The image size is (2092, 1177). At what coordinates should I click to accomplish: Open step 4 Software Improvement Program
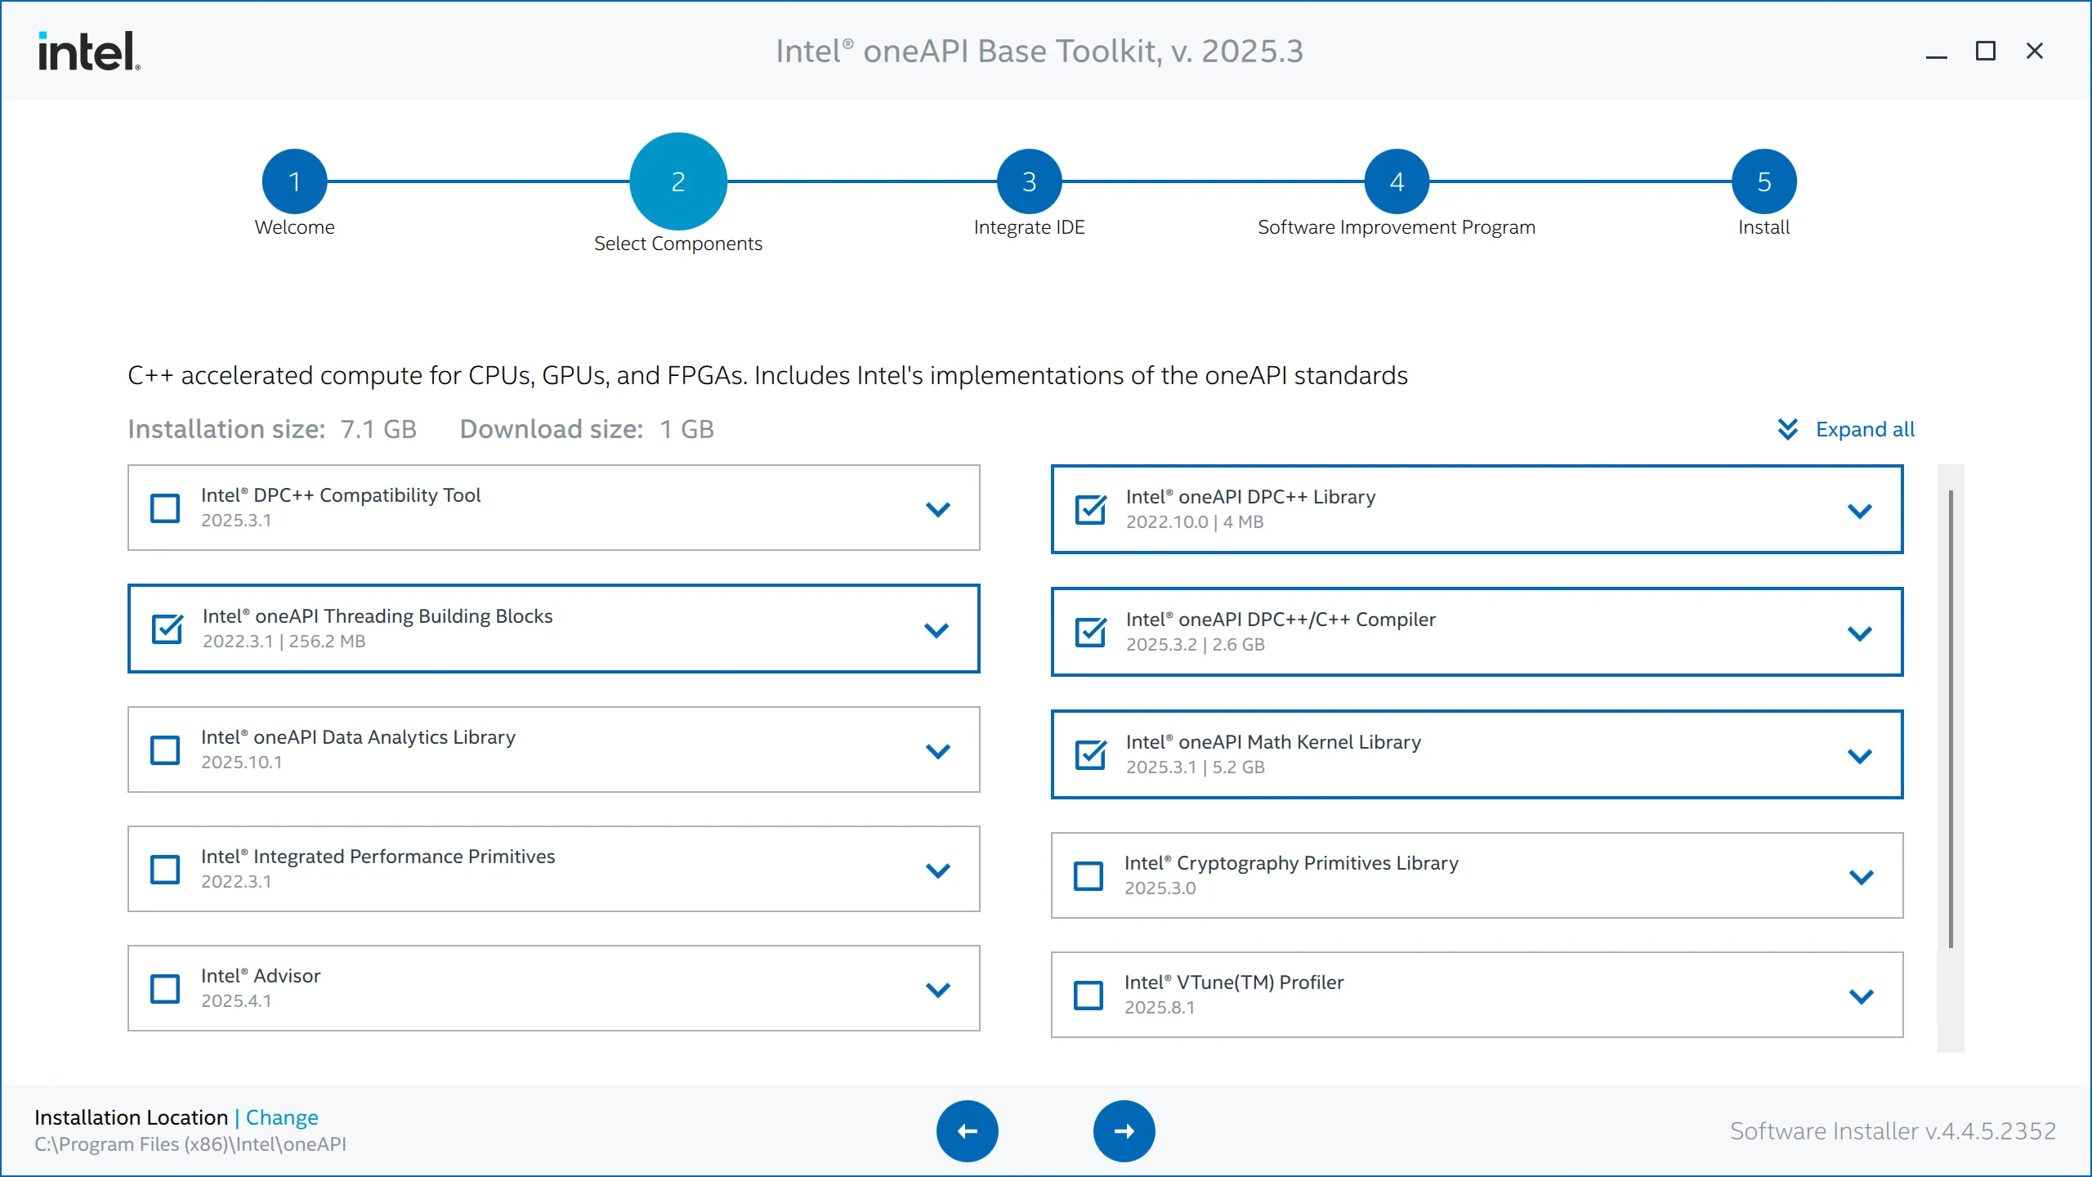pyautogui.click(x=1397, y=181)
